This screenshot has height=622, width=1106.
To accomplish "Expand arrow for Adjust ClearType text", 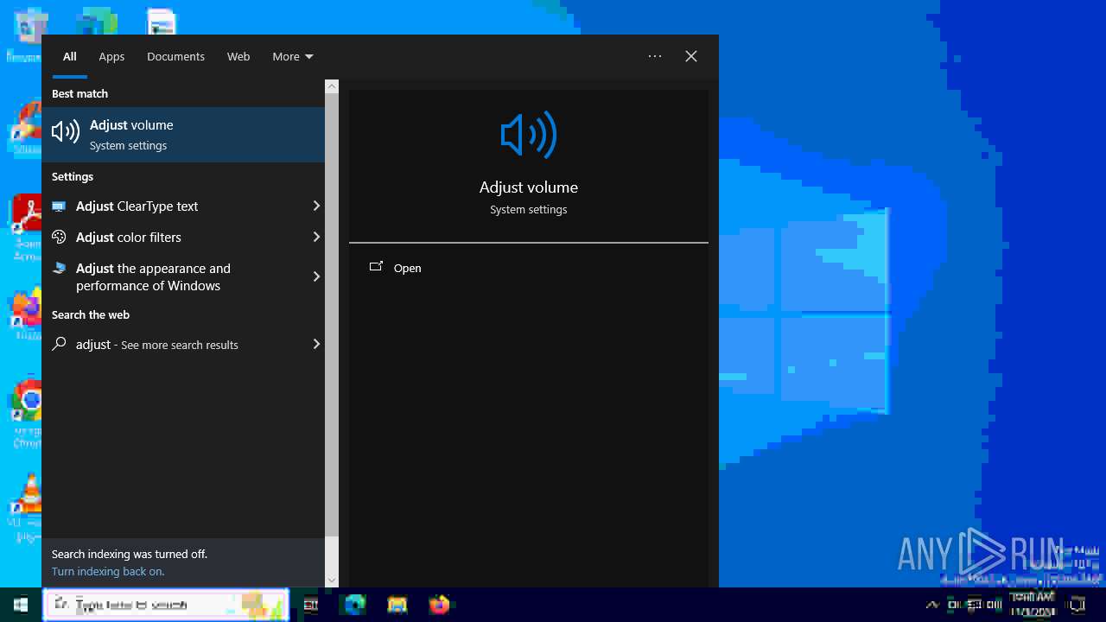I will click(316, 206).
